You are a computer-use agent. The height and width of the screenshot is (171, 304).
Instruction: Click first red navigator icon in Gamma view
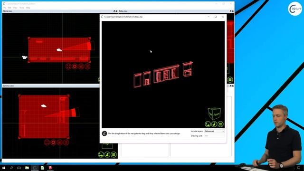pyautogui.click(x=47, y=142)
